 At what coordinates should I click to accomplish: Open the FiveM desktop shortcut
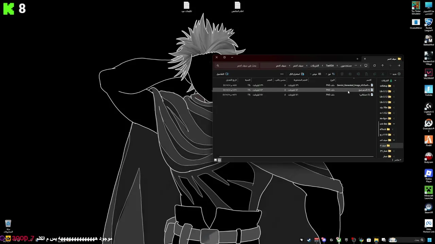[x=429, y=141]
